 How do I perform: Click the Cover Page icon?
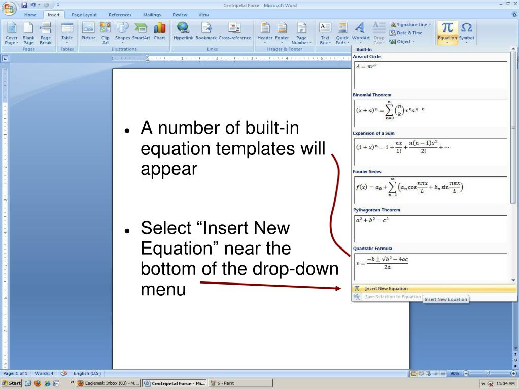tap(12, 33)
